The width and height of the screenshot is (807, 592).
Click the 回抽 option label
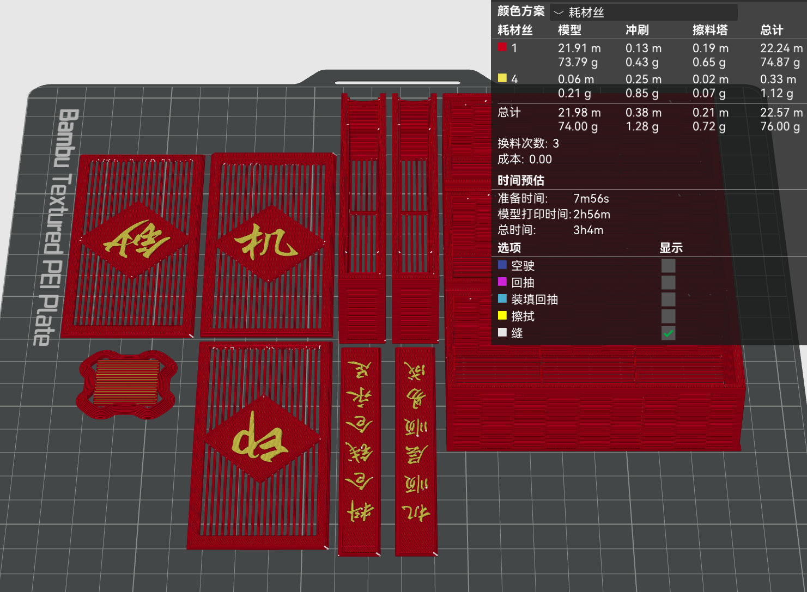[523, 283]
